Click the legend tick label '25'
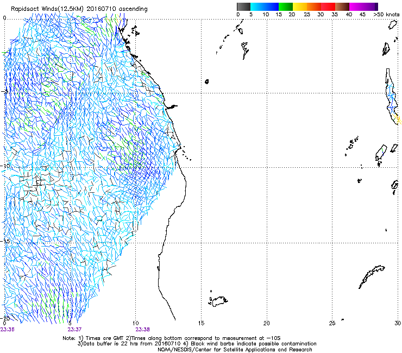The image size is (402, 353). click(x=307, y=15)
